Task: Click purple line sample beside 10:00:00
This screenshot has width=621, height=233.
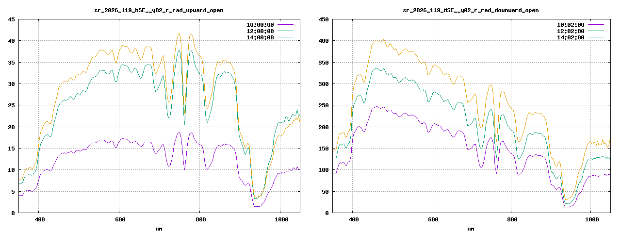Action: 286,25
